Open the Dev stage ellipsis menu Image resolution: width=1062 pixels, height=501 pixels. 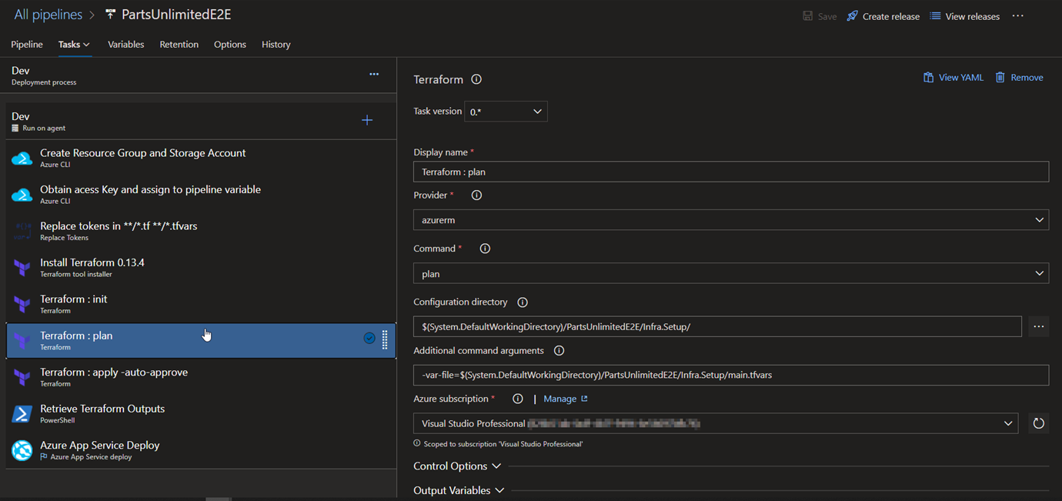pyautogui.click(x=374, y=75)
